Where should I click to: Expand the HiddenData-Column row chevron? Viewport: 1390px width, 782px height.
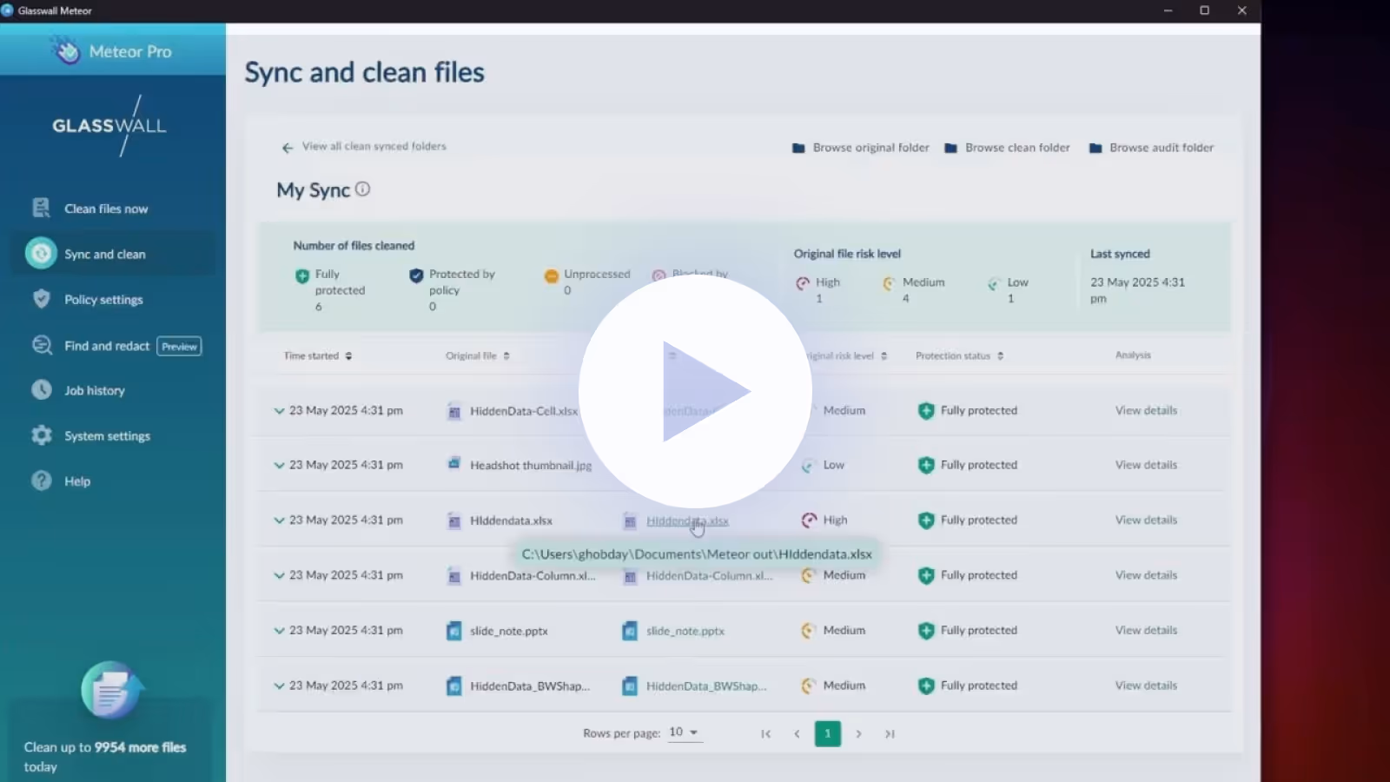pos(279,575)
